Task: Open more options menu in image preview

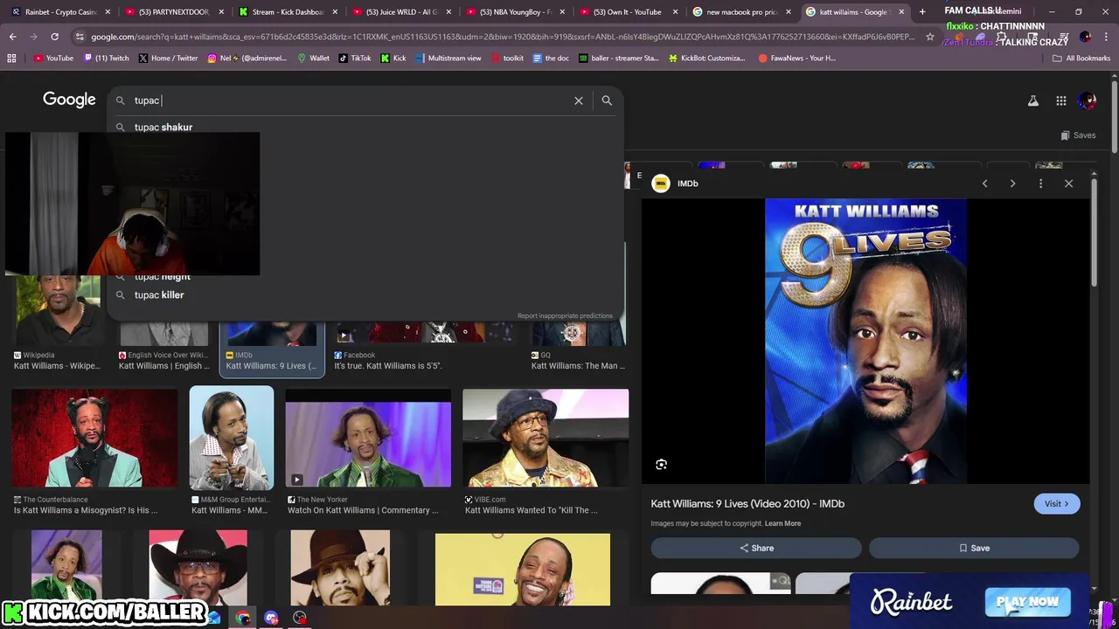Action: pyautogui.click(x=1040, y=183)
